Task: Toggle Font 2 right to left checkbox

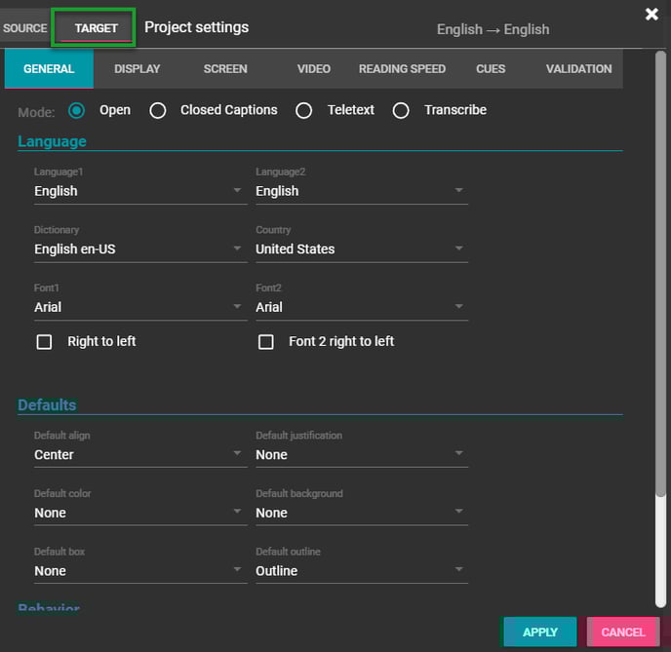Action: point(265,342)
